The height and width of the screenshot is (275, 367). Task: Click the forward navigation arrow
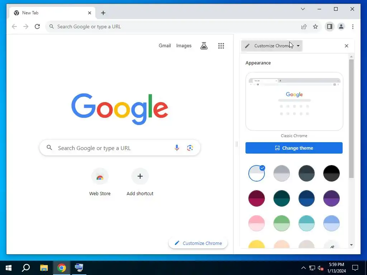pos(26,26)
